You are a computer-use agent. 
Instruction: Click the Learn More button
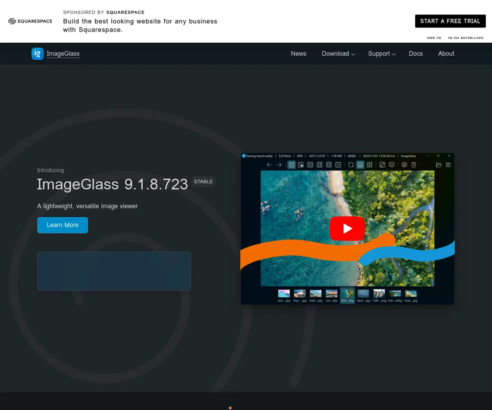63,225
